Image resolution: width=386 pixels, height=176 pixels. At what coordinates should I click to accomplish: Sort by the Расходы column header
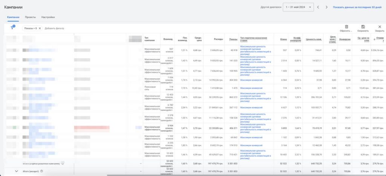click(x=218, y=39)
